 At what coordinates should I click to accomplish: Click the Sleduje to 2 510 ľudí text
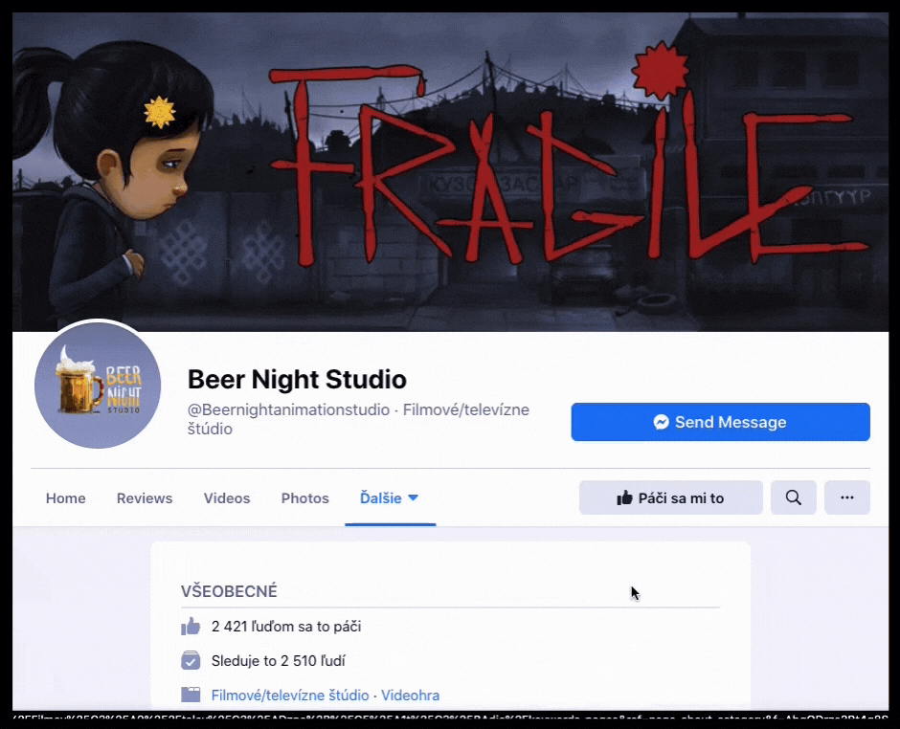point(278,661)
